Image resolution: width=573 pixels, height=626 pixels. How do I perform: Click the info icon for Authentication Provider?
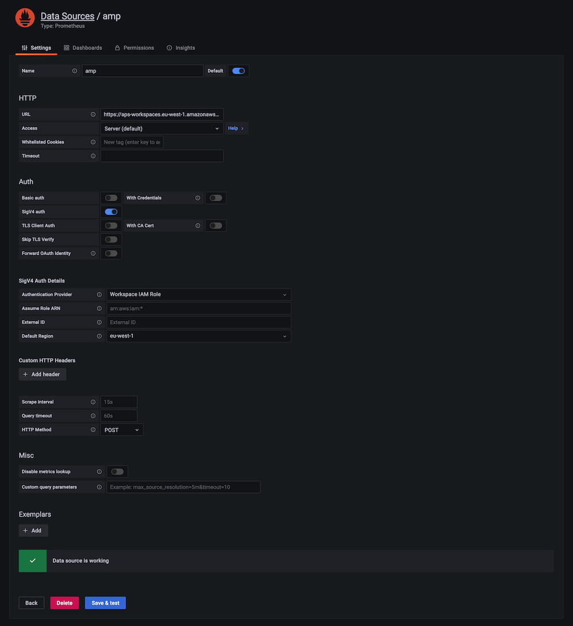point(99,295)
